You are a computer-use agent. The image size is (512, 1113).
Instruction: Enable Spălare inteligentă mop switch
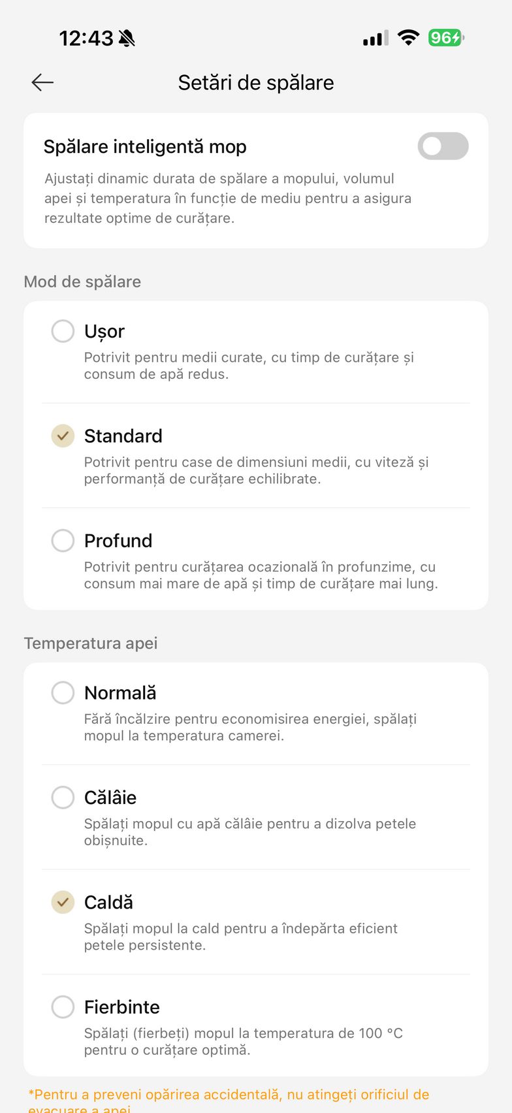tap(443, 146)
